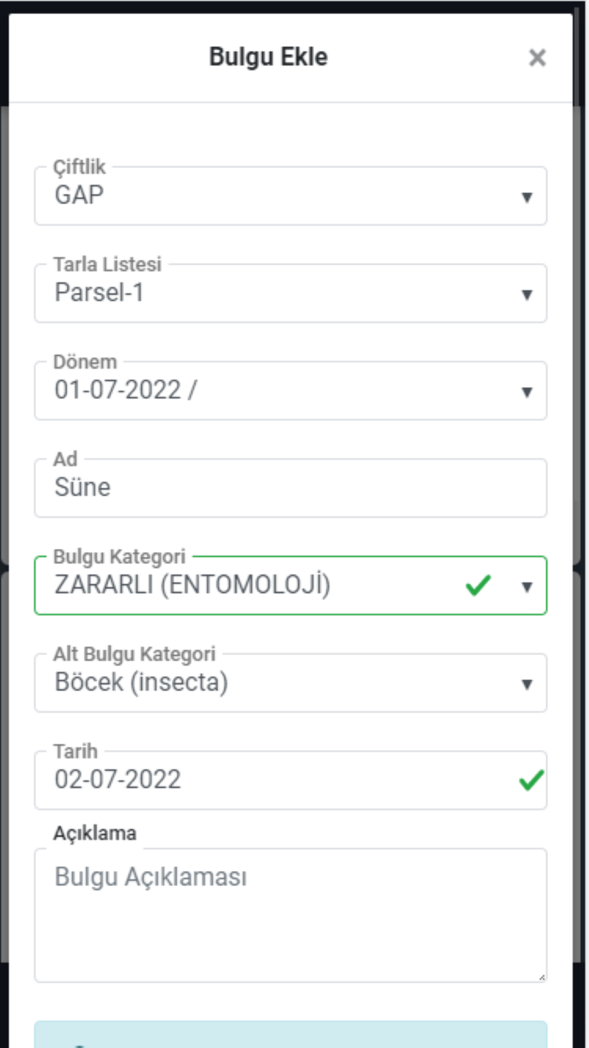The height and width of the screenshot is (1048, 589).
Task: Click the green checkmark in Bulgu Kategori
Action: tap(478, 585)
